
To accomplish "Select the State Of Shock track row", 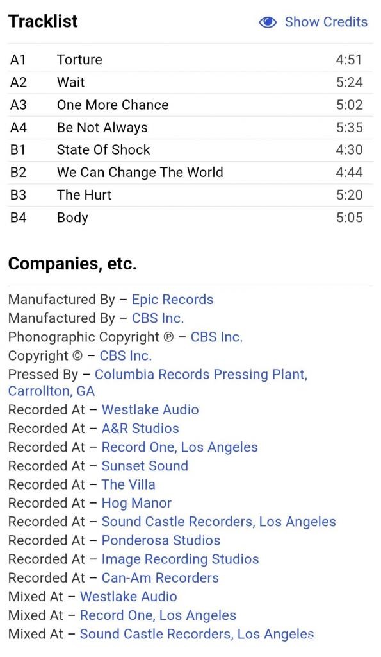I will pyautogui.click(x=190, y=150).
